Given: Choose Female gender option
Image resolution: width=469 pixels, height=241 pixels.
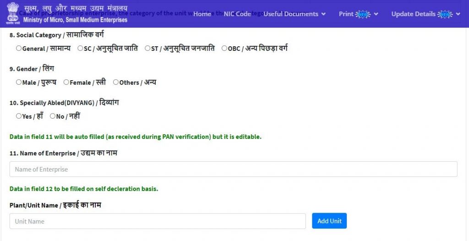Looking at the screenshot, I should [66, 82].
